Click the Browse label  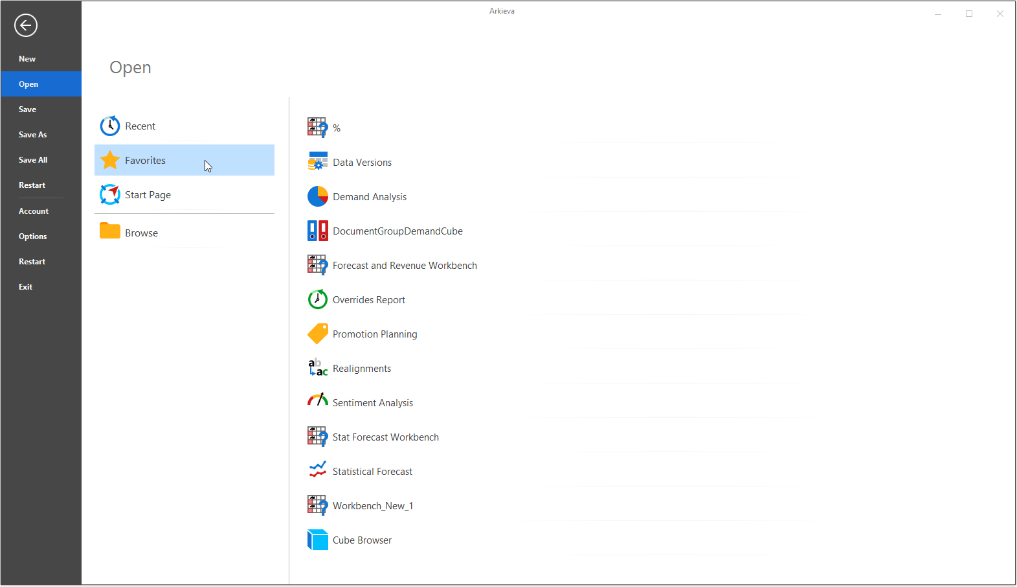pos(141,233)
